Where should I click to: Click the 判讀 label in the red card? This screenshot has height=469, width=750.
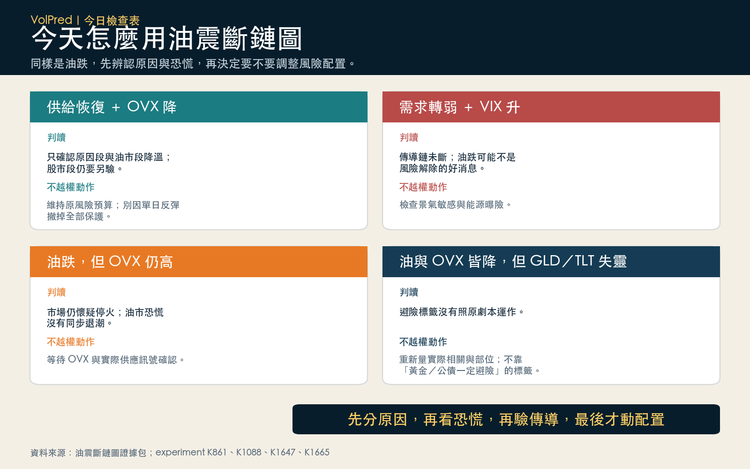409,137
